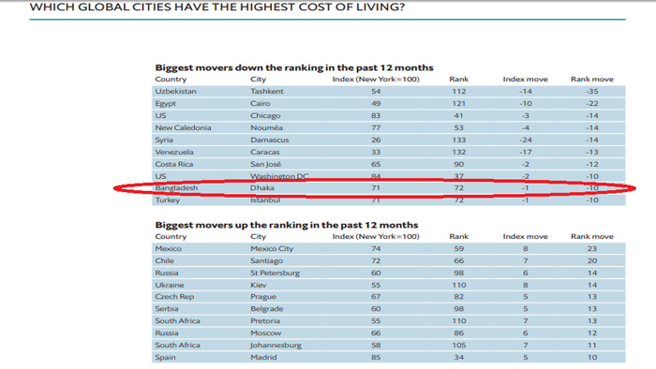
Task: Select the city 'Caracas'
Action: [265, 152]
